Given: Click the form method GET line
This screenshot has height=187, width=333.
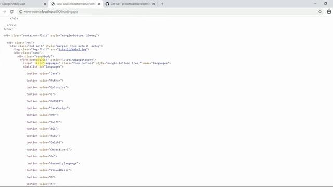Looking at the screenshot, I should 58,60.
